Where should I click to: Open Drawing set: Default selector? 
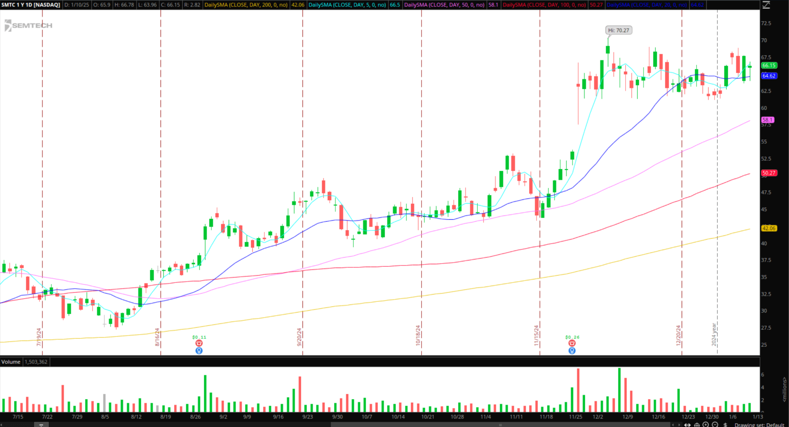pyautogui.click(x=759, y=425)
